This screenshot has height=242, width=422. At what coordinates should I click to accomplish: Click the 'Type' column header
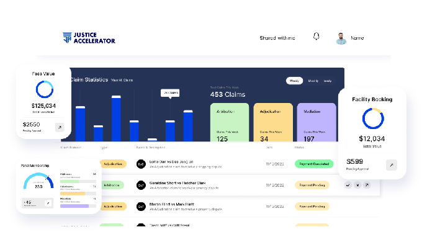(104, 148)
